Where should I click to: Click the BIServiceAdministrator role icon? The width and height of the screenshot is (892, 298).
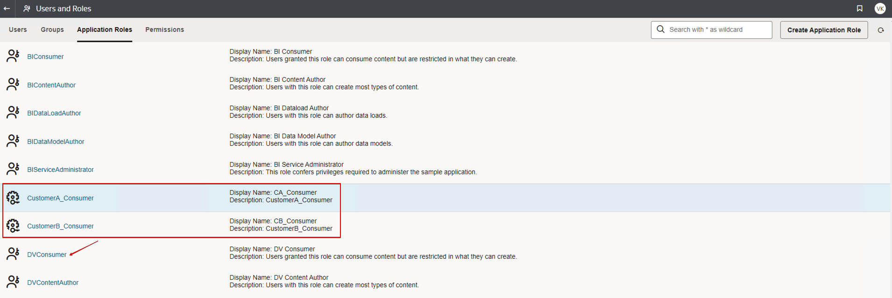(x=13, y=169)
